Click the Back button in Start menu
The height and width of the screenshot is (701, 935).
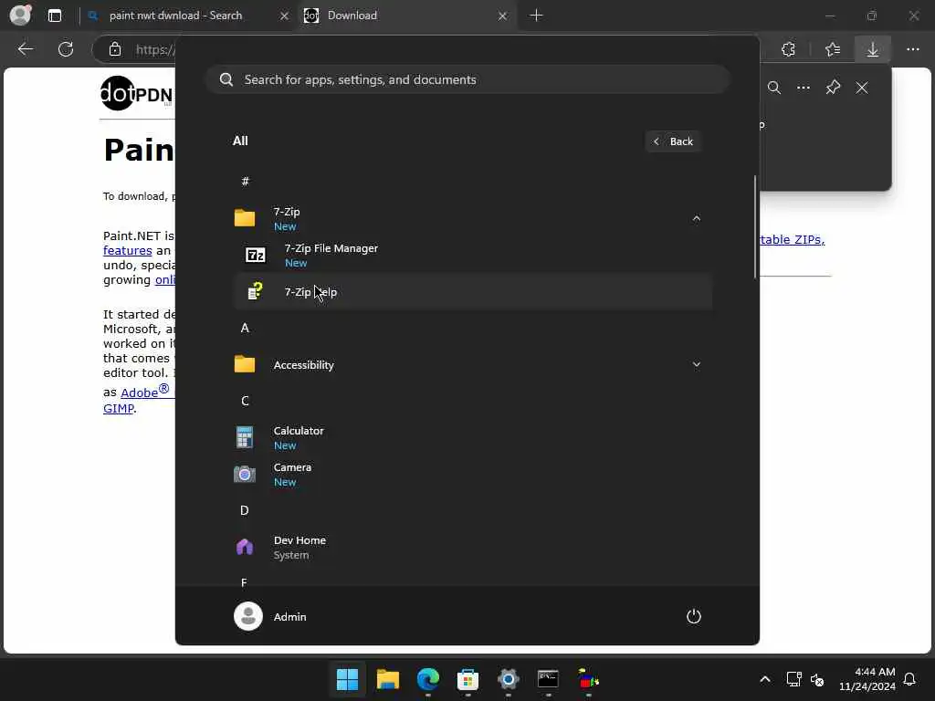pos(673,141)
